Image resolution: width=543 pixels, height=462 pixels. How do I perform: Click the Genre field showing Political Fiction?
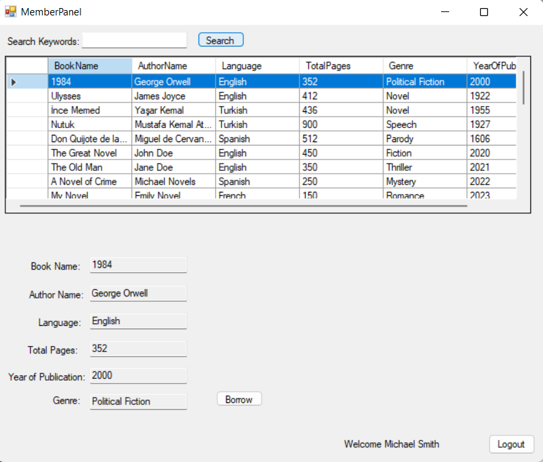138,401
